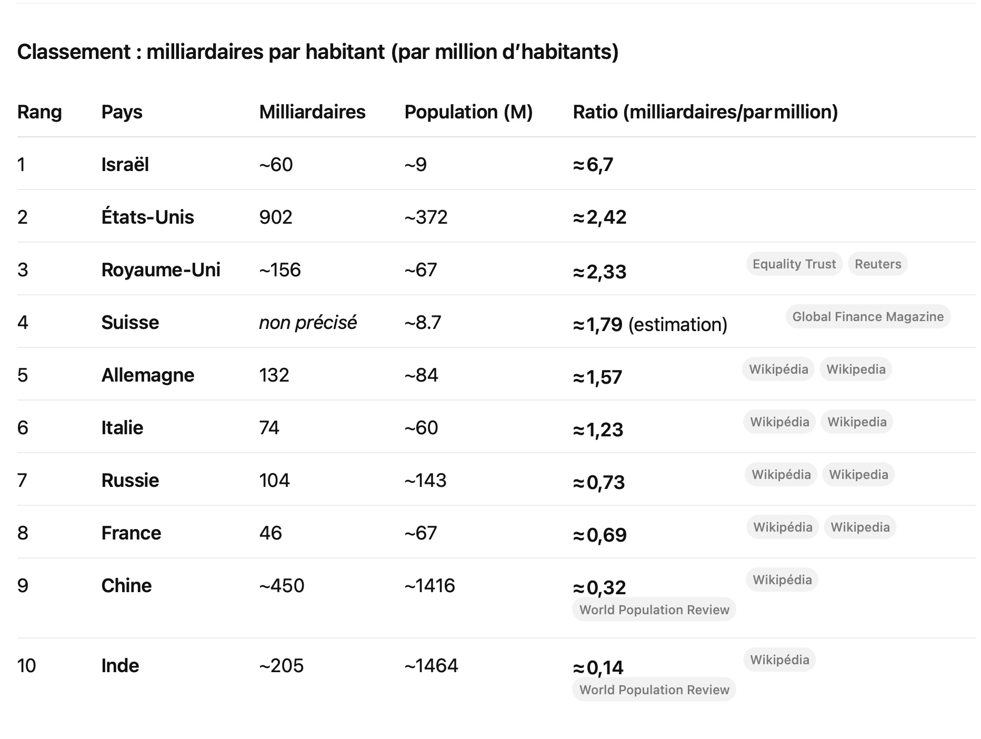Open the accented Wikipédia chip in Russie row
The height and width of the screenshot is (739, 981).
[780, 475]
